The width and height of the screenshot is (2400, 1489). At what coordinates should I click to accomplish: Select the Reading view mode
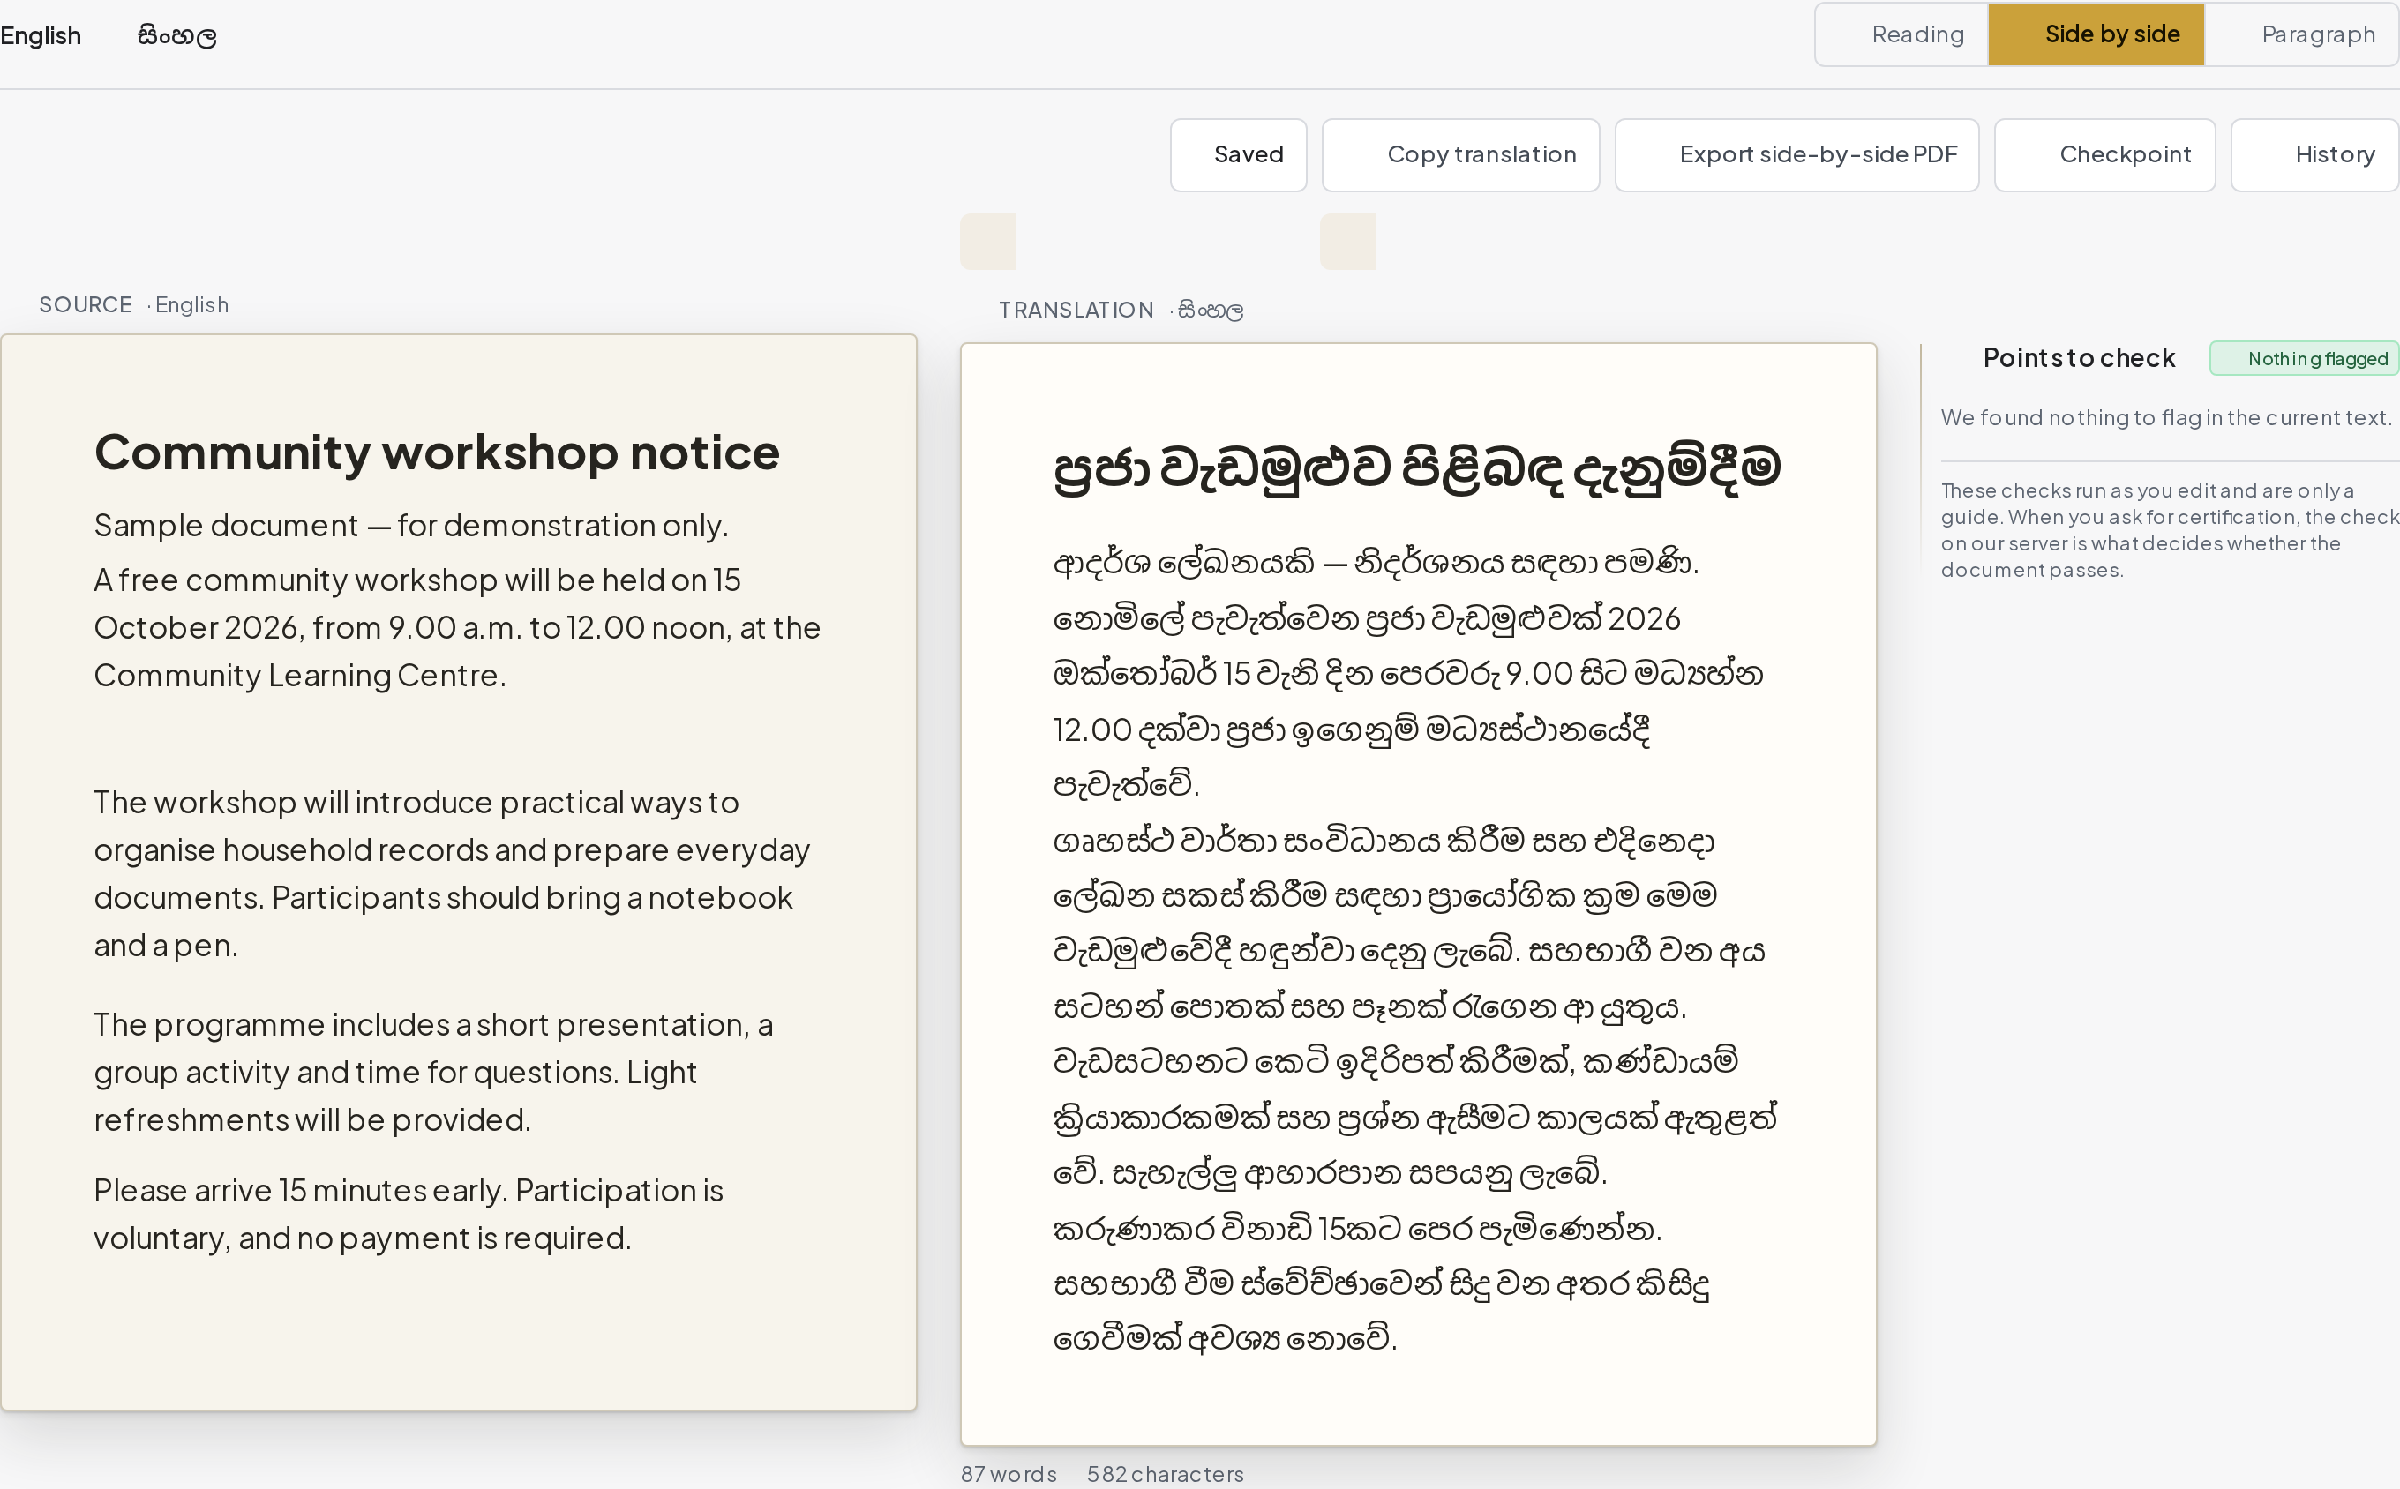tap(1901, 34)
